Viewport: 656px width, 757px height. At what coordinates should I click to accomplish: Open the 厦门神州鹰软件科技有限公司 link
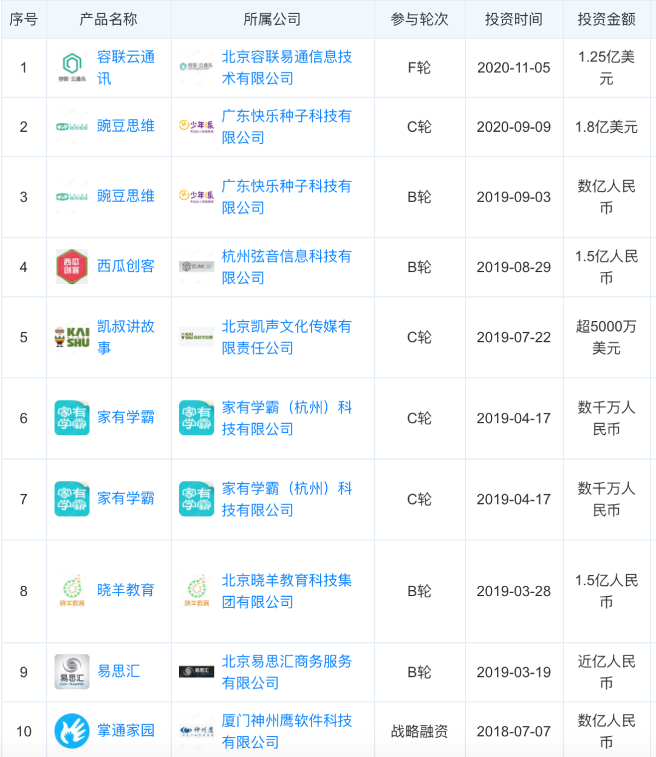(x=287, y=731)
